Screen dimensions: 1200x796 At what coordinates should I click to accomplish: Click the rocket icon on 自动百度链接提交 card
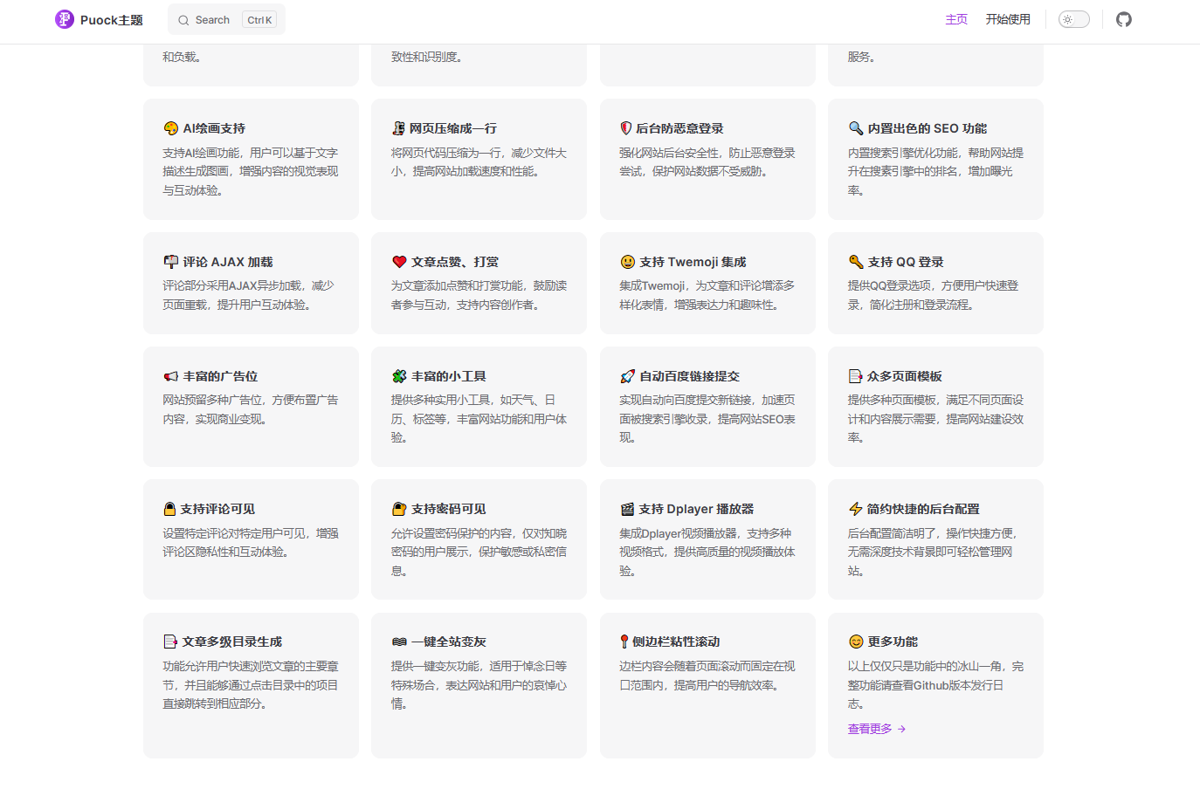point(627,375)
